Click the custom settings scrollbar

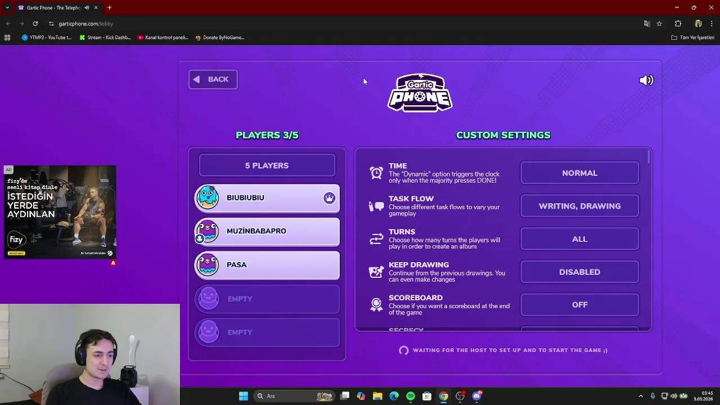click(x=650, y=157)
